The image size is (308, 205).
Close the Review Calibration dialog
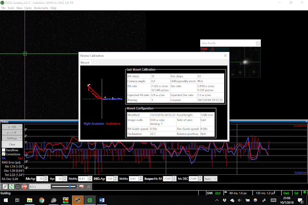tap(225, 56)
